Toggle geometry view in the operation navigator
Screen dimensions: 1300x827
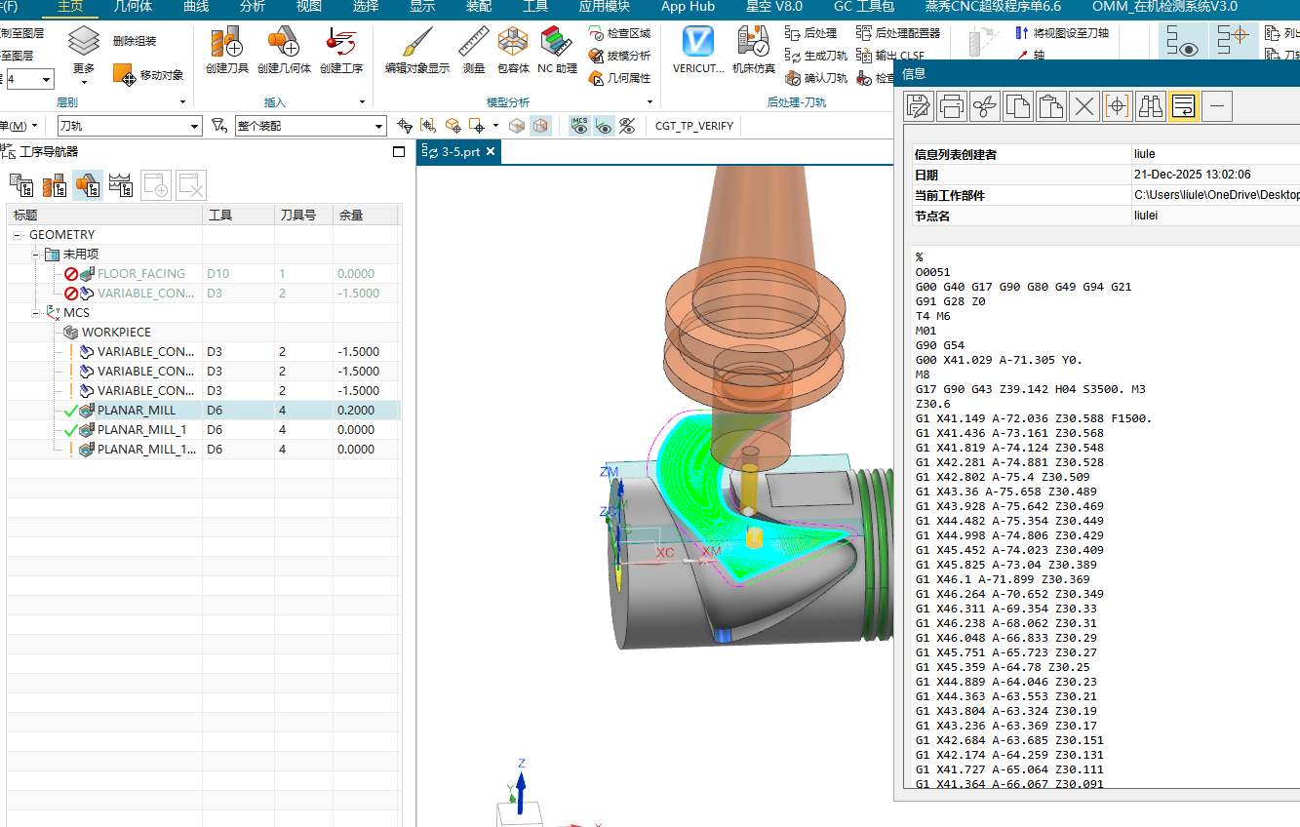pyautogui.click(x=88, y=183)
